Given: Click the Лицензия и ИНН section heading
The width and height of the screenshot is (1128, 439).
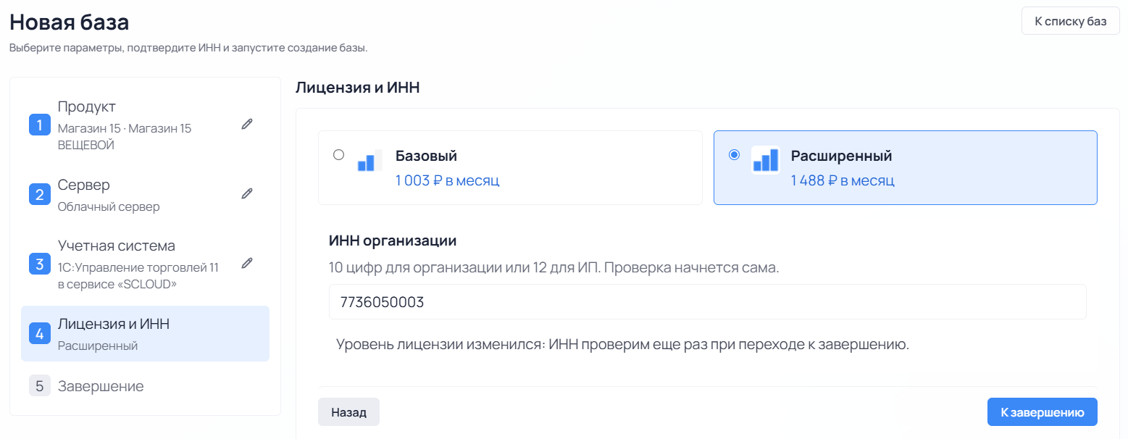Looking at the screenshot, I should (358, 88).
